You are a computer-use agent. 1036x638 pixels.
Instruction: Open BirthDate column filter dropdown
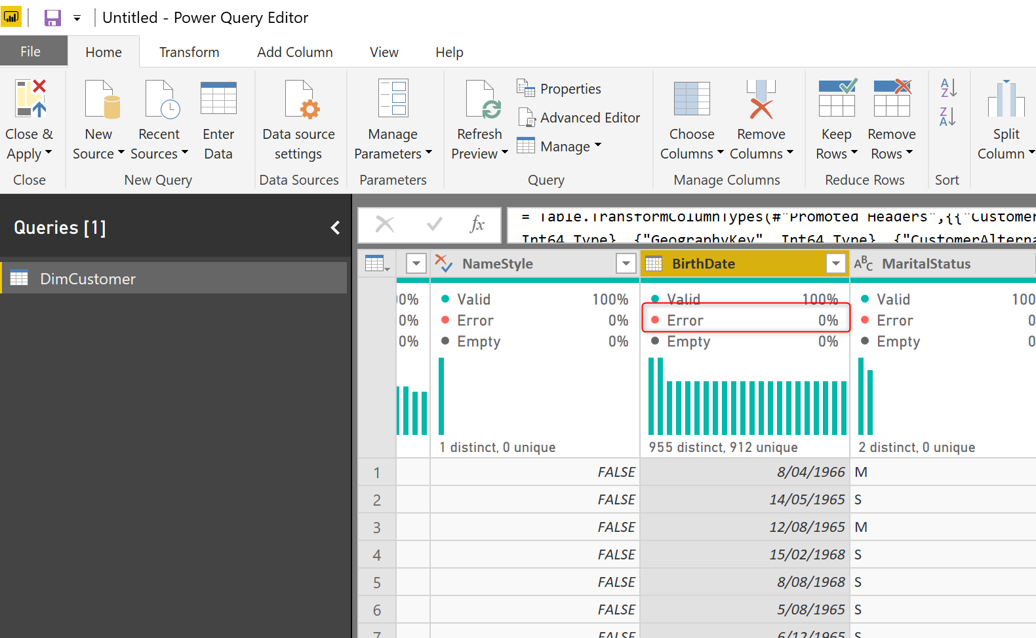pyautogui.click(x=836, y=263)
